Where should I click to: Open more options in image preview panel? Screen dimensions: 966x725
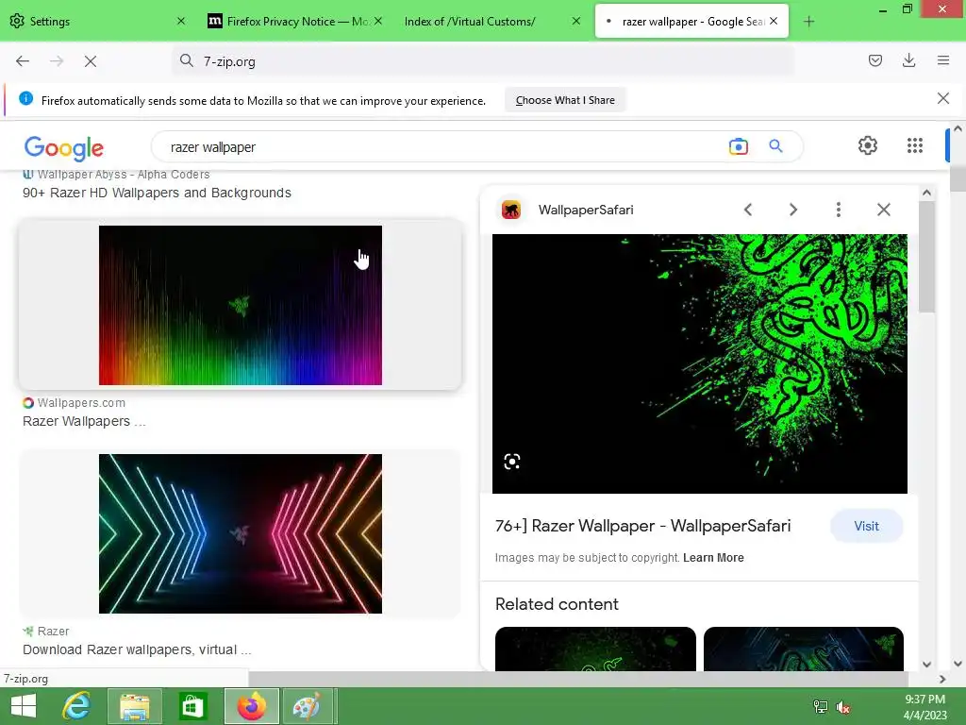click(838, 210)
